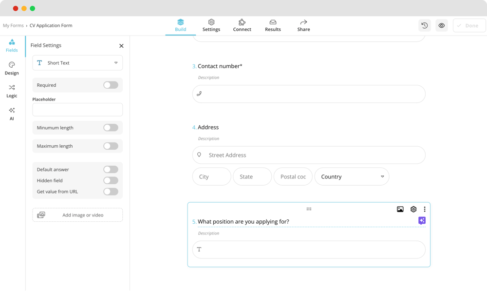Open the three-dot menu on question 5
The height and width of the screenshot is (291, 487).
click(425, 209)
